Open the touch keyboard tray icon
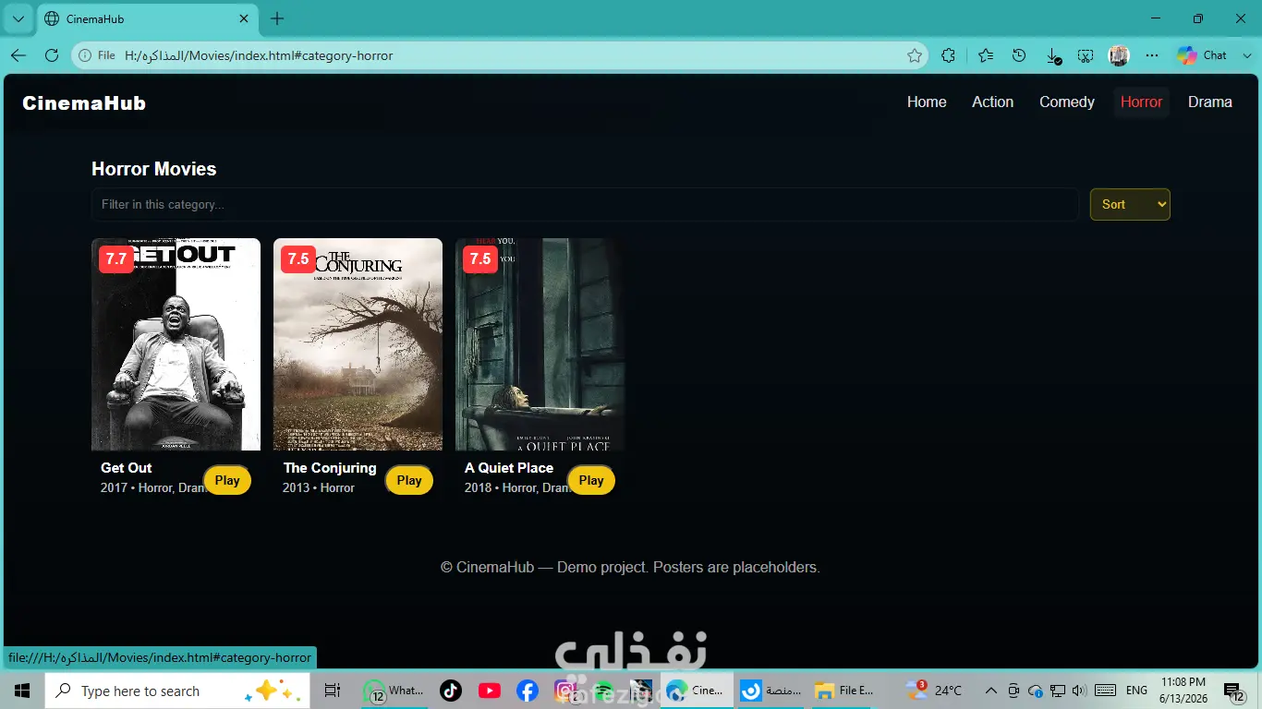 1105,691
